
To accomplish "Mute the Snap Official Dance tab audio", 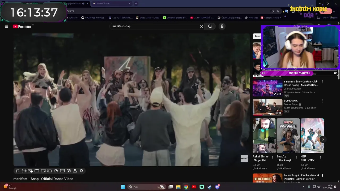I will click(83, 3).
